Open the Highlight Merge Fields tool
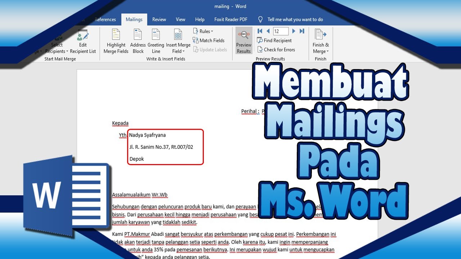Image resolution: width=461 pixels, height=259 pixels. click(x=116, y=41)
